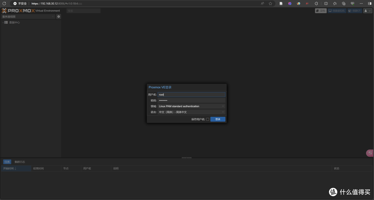The image size is (374, 200).
Task: Open browser more options menu
Action: click(361, 3)
